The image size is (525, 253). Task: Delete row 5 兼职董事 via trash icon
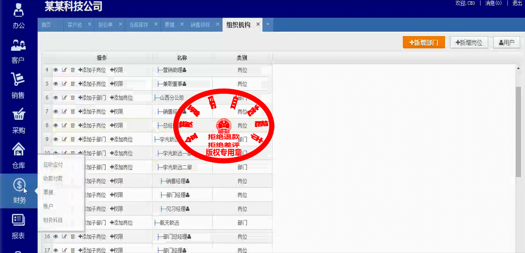point(73,84)
